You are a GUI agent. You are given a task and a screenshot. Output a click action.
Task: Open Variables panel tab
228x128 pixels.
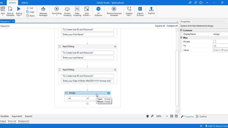pyautogui.click(x=5, y=116)
